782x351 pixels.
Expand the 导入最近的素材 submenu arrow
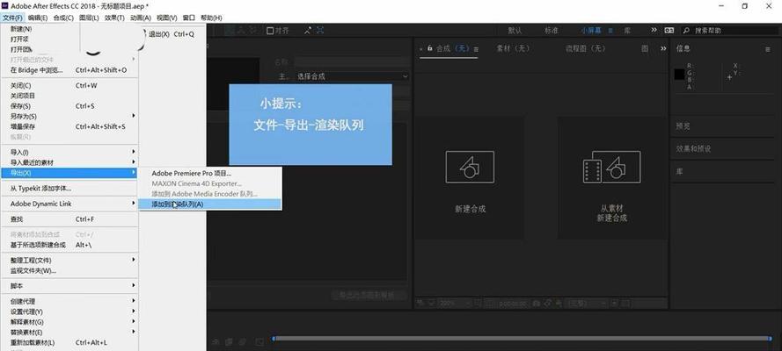134,162
